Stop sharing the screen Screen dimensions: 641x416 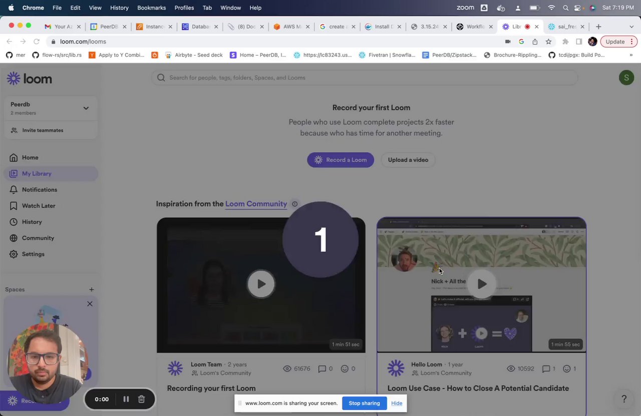tap(364, 403)
